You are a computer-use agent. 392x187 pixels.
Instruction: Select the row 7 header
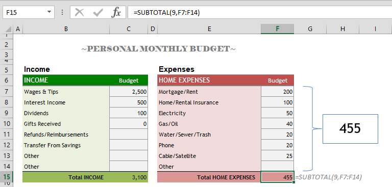[x=7, y=92]
